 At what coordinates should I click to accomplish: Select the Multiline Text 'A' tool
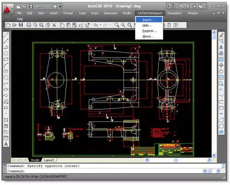point(6,144)
